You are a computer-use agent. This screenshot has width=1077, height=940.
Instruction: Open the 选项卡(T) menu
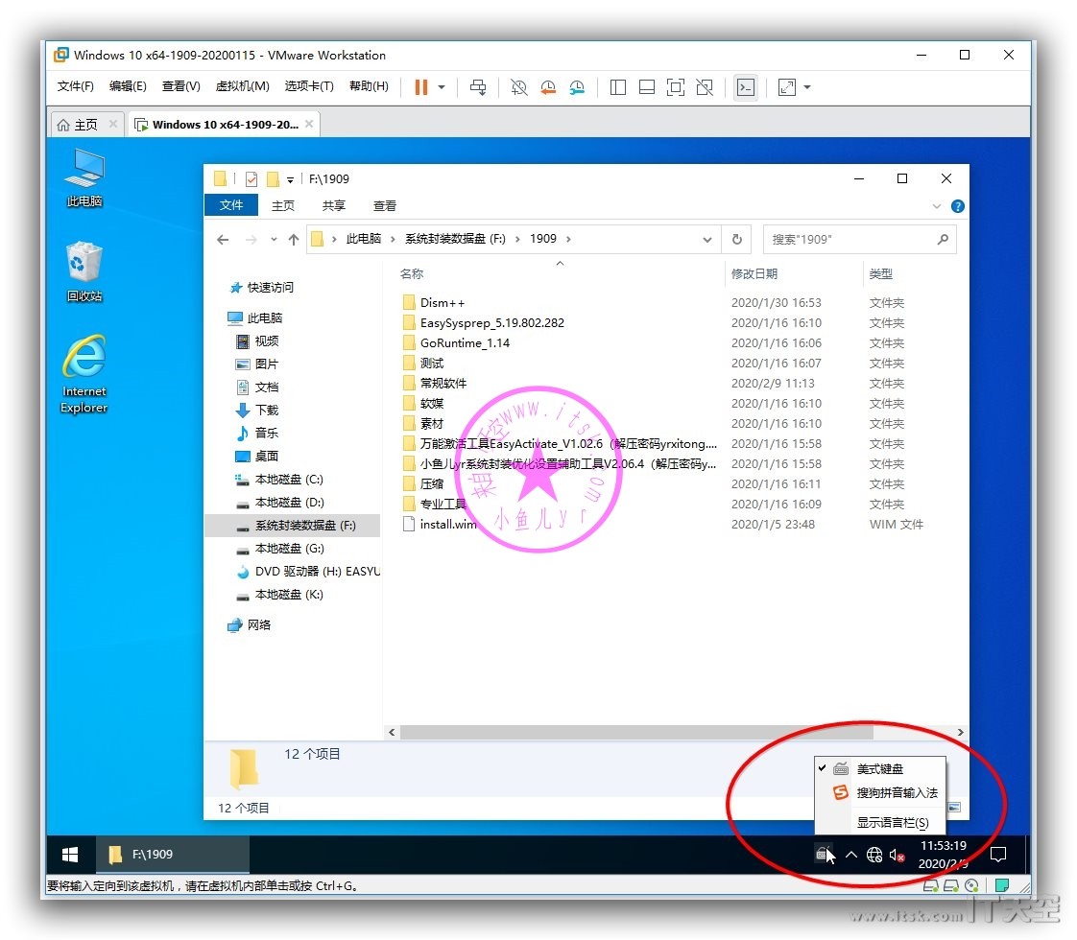click(x=309, y=85)
